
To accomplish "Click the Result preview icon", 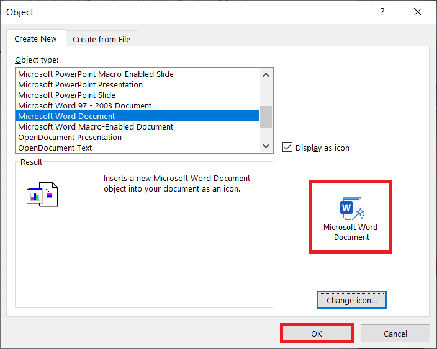I will tap(42, 194).
